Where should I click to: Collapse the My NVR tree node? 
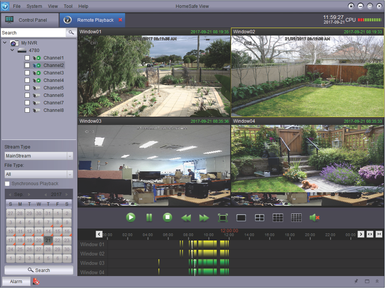(x=5, y=43)
